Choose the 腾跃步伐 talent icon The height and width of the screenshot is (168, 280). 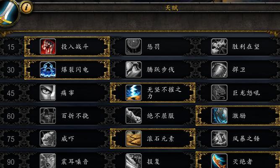point(133,70)
